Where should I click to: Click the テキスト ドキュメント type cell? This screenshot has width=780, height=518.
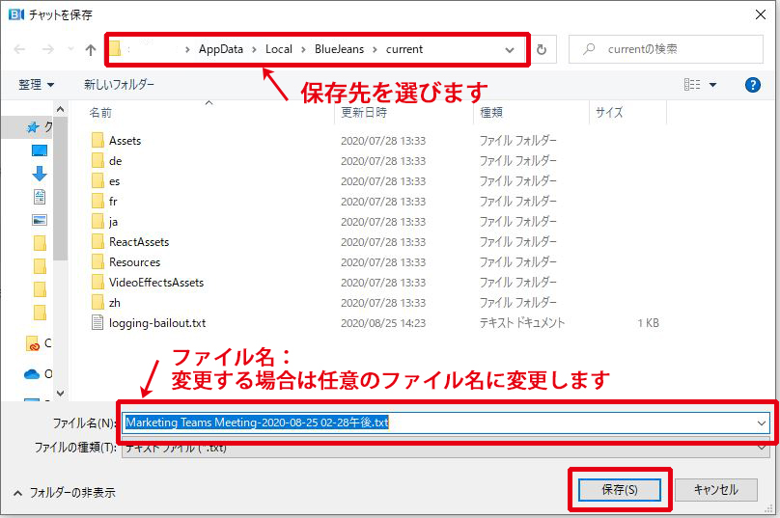(522, 323)
